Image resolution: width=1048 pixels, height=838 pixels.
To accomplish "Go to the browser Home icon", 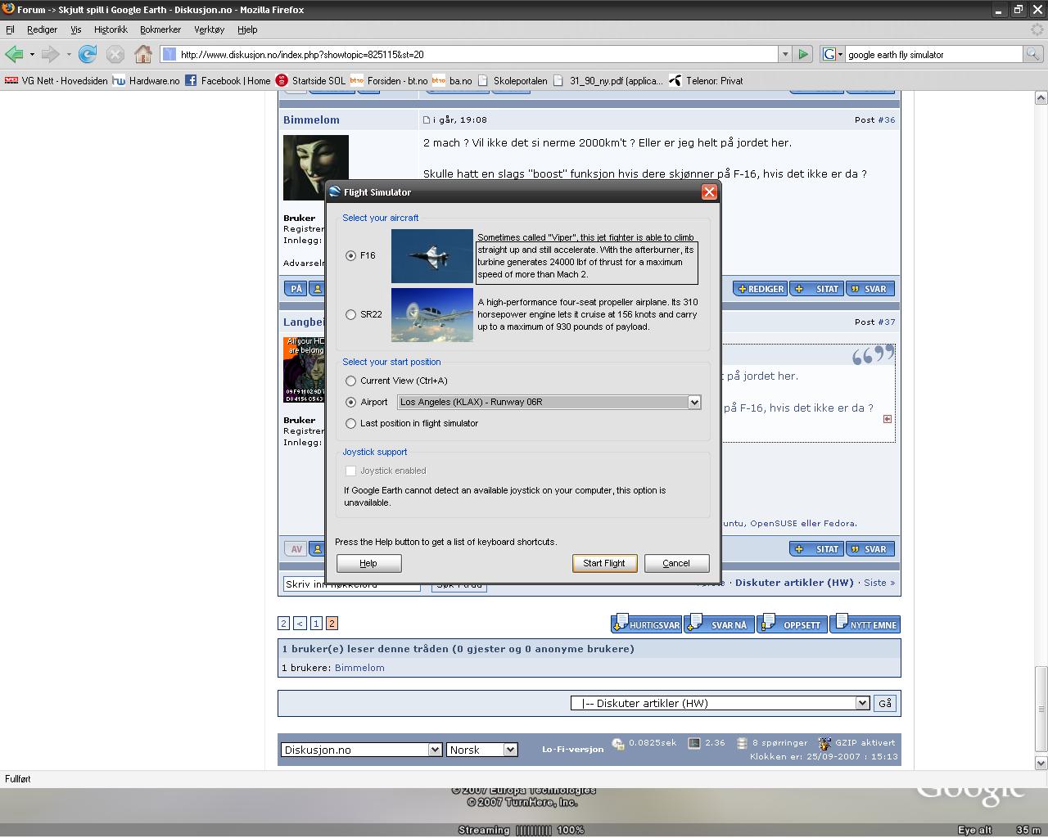I will 143,54.
